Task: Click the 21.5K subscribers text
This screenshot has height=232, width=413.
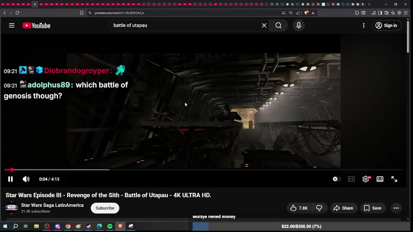Action: pyautogui.click(x=35, y=211)
